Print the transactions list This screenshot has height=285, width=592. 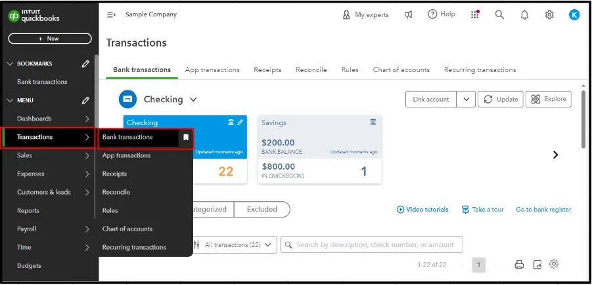point(519,264)
